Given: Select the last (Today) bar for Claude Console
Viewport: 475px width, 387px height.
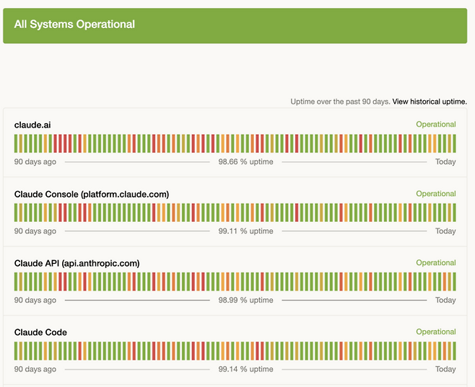Looking at the screenshot, I should coord(454,213).
